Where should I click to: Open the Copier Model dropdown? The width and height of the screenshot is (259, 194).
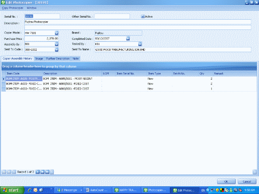pyautogui.click(x=56, y=33)
